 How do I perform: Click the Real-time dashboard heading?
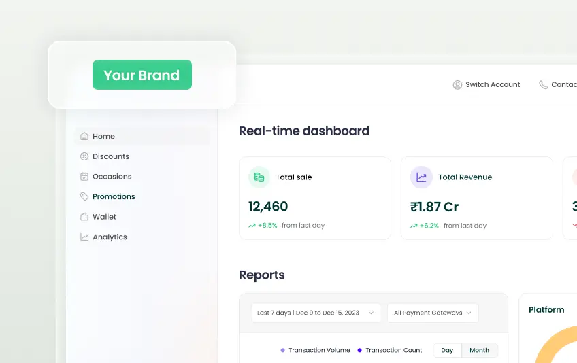(x=304, y=131)
